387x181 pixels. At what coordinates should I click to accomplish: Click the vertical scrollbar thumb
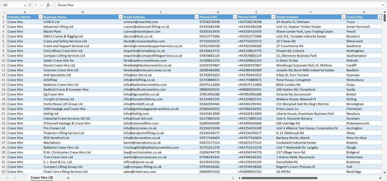(385, 18)
